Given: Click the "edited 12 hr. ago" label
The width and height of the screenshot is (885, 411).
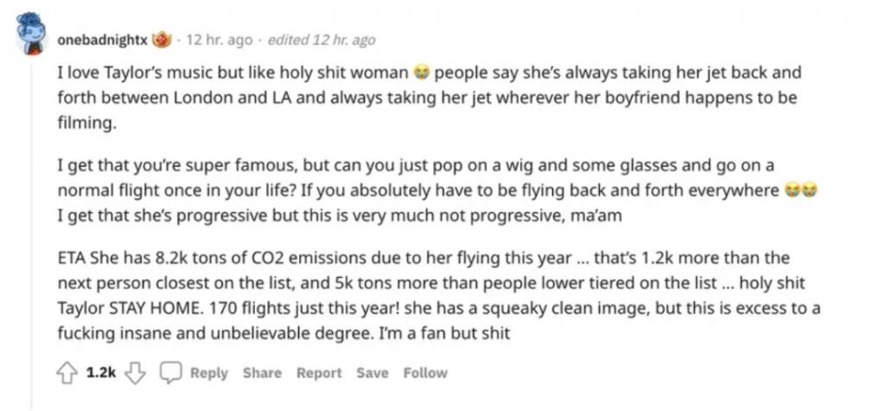Looking at the screenshot, I should tap(322, 41).
